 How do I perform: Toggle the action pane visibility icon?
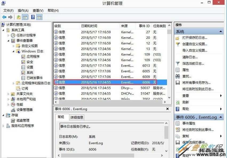[39, 17]
